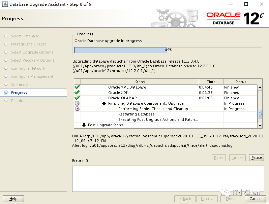
Task: Select the Configure Management wizard step
Action: pyautogui.click(x=32, y=76)
